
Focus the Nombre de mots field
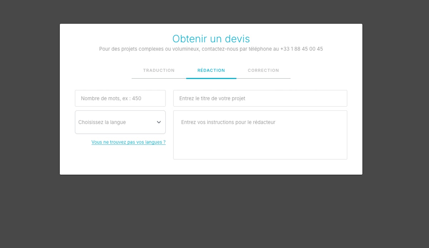pyautogui.click(x=120, y=98)
